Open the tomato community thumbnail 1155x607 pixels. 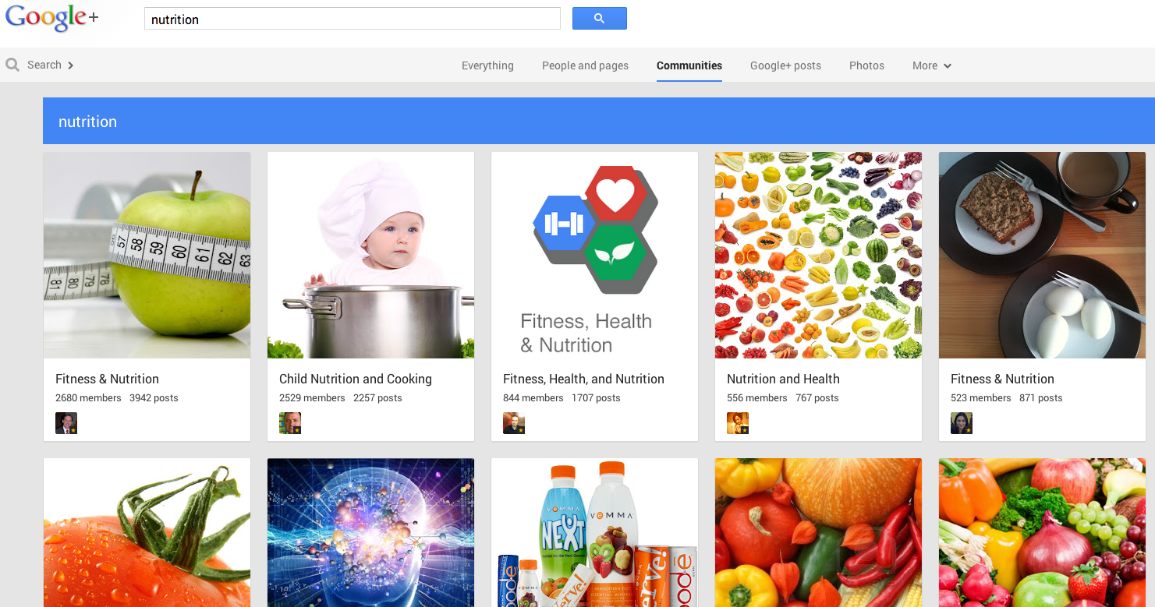pyautogui.click(x=147, y=532)
